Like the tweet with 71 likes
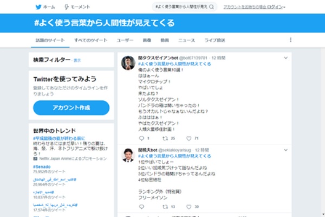This screenshot has width=325, height=217. [x=188, y=138]
